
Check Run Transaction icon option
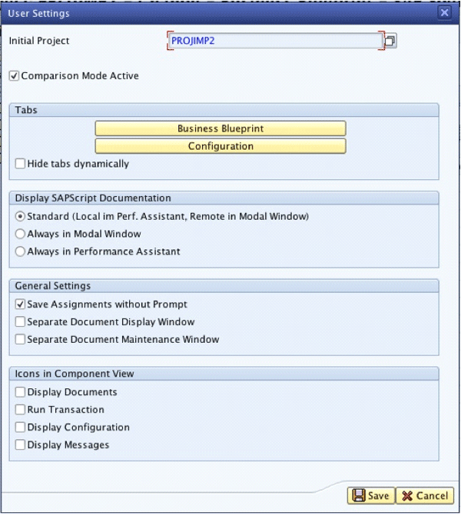[x=21, y=410]
